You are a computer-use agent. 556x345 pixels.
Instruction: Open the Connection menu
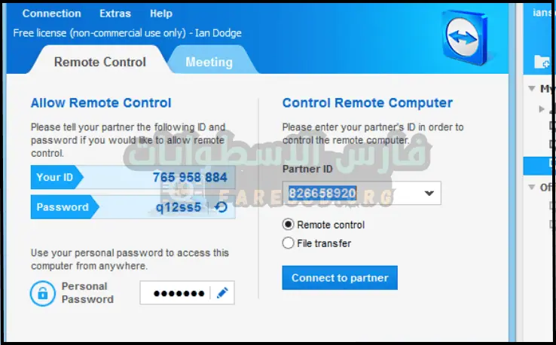(52, 14)
